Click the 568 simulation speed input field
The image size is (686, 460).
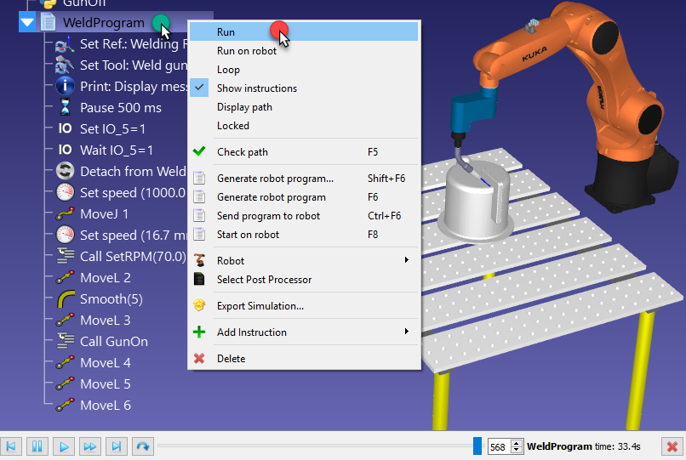pos(498,446)
